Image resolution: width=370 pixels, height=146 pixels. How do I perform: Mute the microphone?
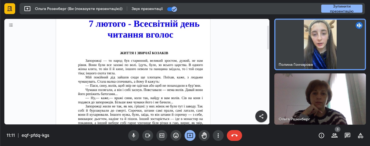click(x=133, y=135)
